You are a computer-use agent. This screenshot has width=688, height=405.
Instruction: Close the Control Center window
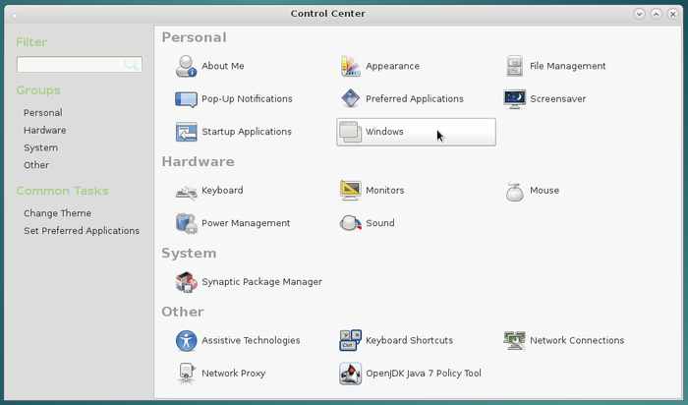tap(672, 14)
